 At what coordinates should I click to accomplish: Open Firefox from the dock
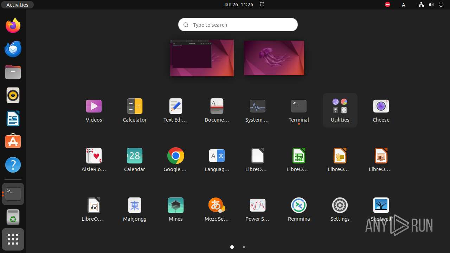coord(13,26)
